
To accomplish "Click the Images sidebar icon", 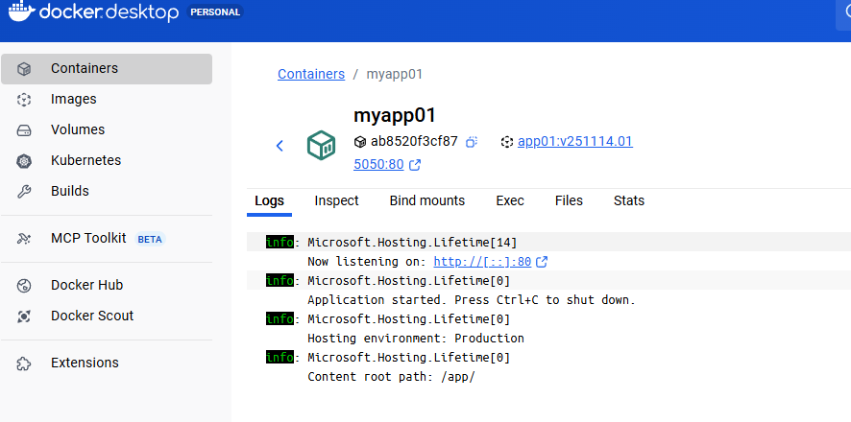I will pos(25,100).
